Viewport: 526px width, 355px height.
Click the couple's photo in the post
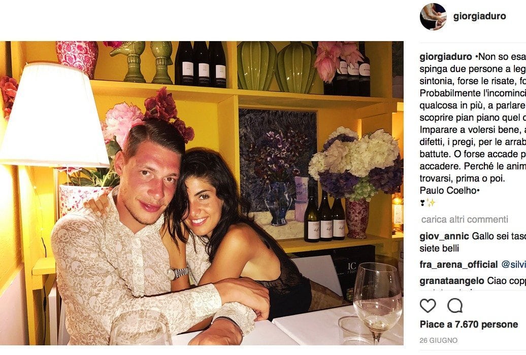point(202,193)
